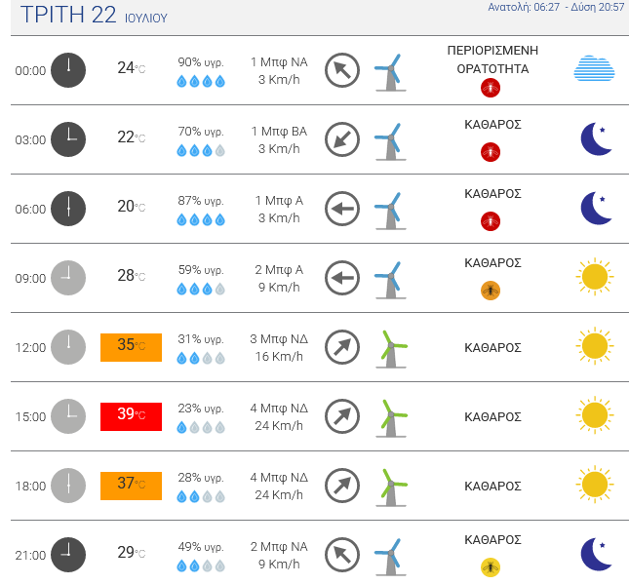This screenshot has height=585, width=629.
Task: Click the fog cloud icon at 00:00
Action: [595, 69]
